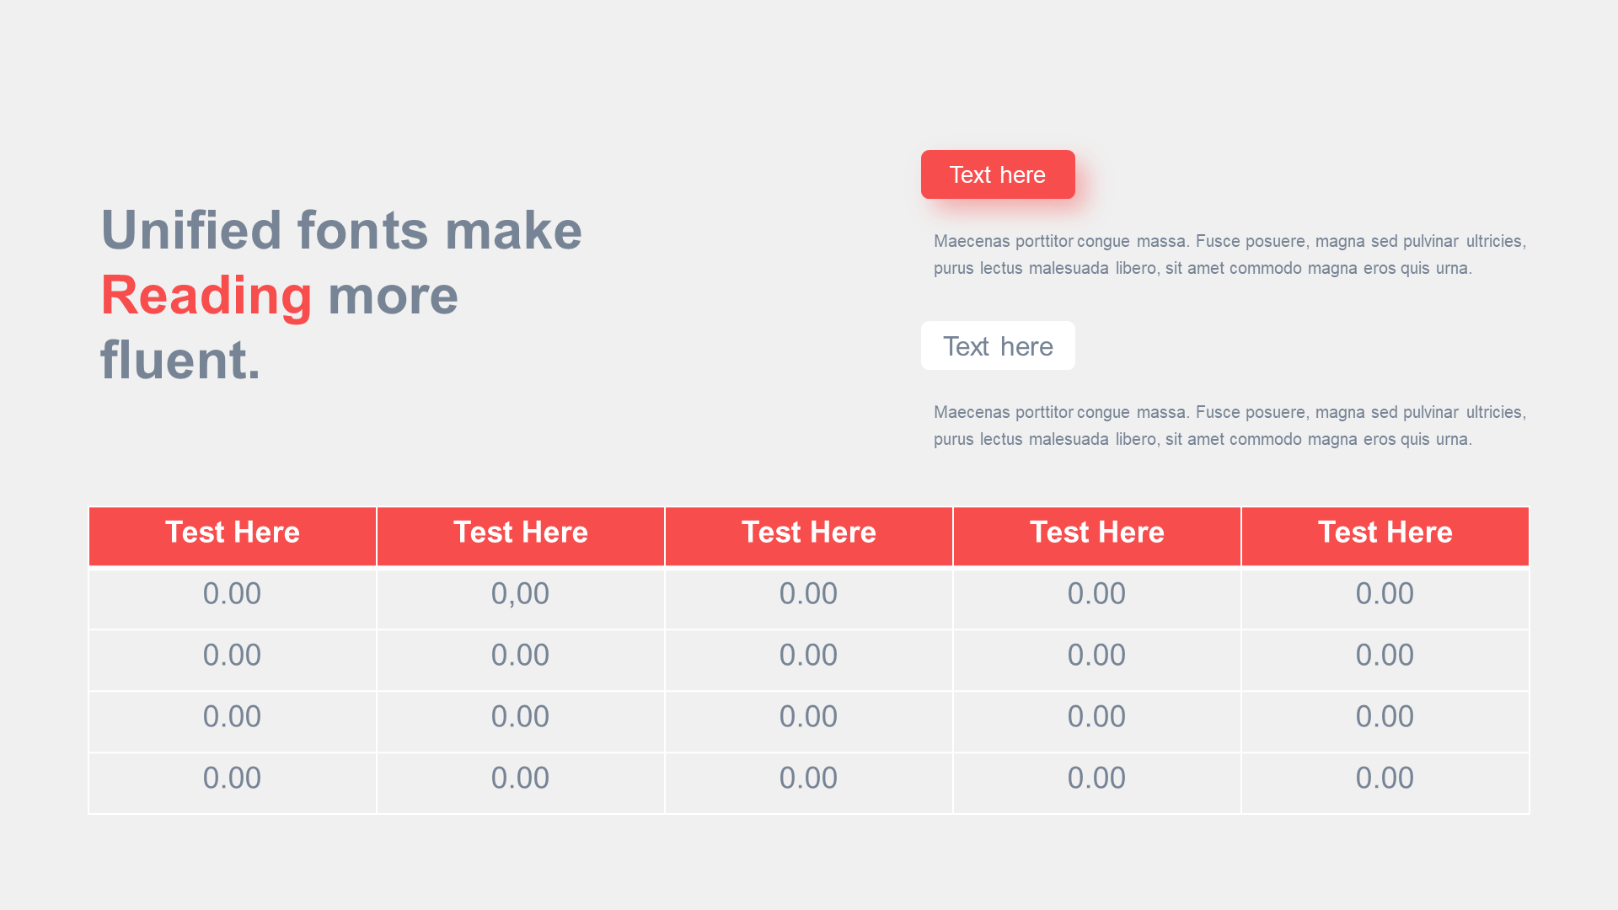Select third-row cell in the second column

pos(521,722)
